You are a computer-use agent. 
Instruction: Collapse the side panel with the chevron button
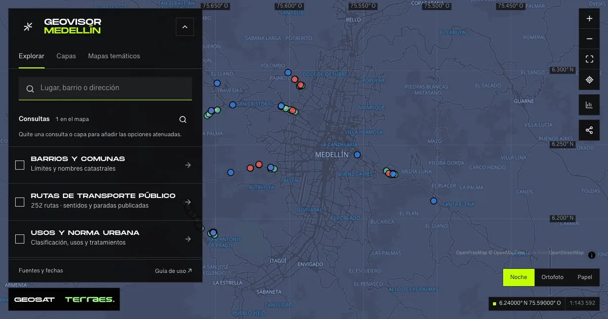click(185, 27)
